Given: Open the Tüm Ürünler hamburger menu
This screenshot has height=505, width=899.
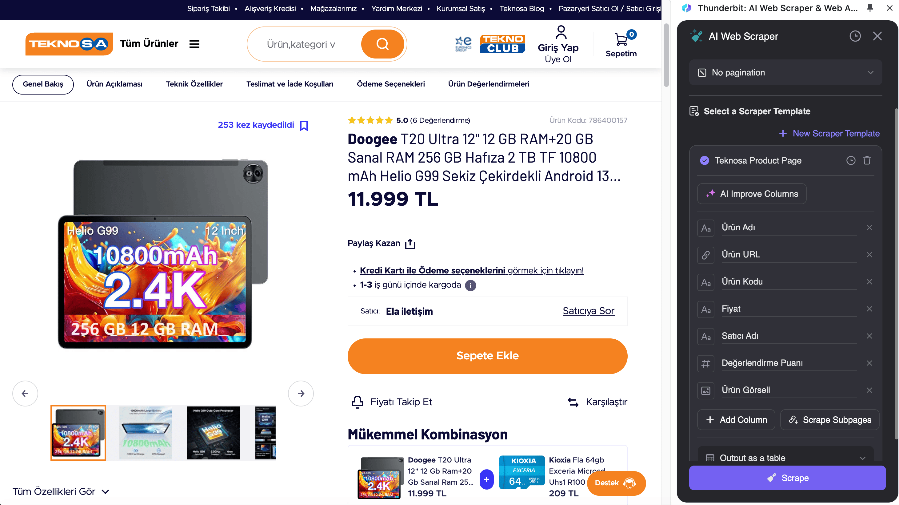Looking at the screenshot, I should click(194, 44).
